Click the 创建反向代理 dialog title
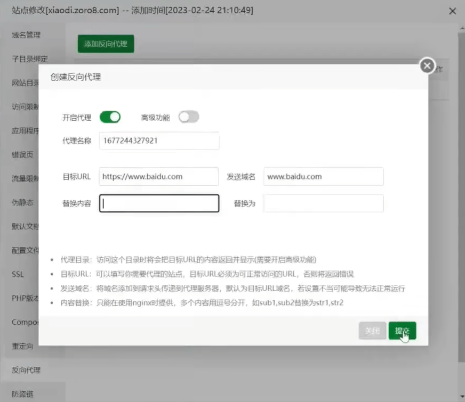Image resolution: width=465 pixels, height=402 pixels. click(x=76, y=77)
